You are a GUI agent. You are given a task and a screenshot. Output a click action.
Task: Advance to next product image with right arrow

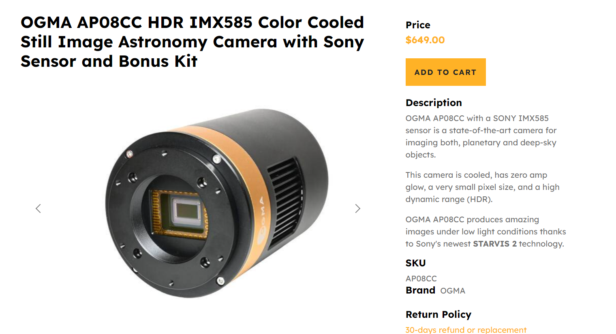pyautogui.click(x=357, y=208)
